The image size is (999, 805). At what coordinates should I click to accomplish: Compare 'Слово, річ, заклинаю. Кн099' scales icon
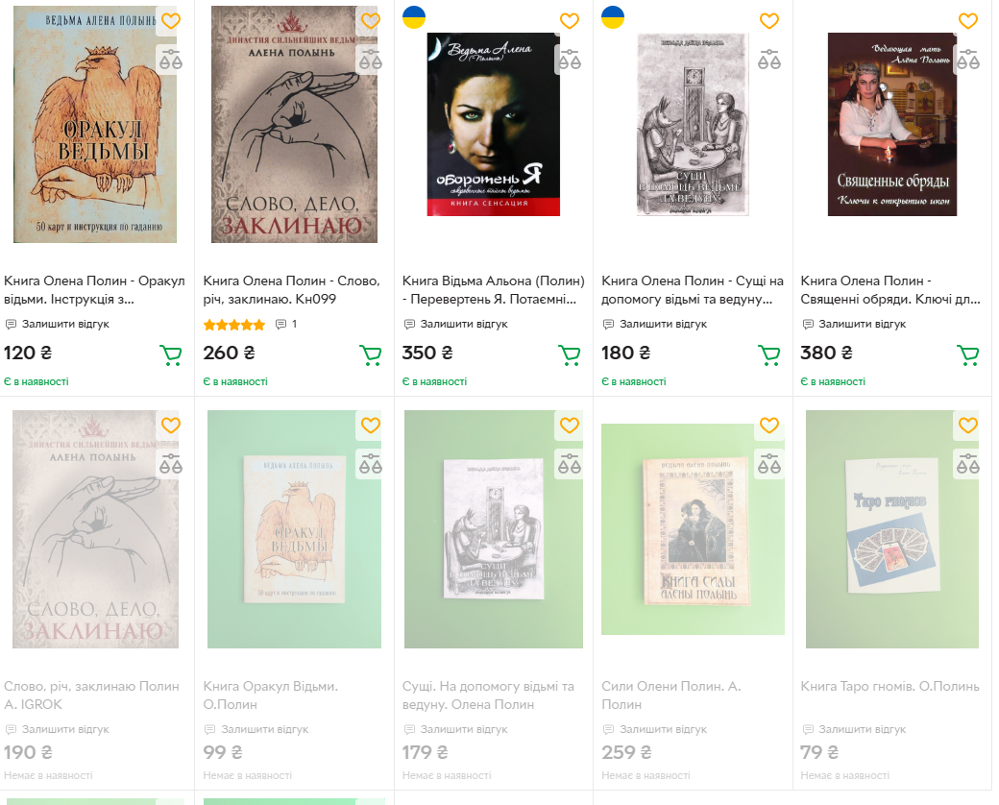click(x=370, y=60)
